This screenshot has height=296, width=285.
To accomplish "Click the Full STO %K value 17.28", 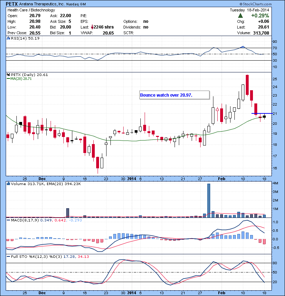I will [69, 256].
